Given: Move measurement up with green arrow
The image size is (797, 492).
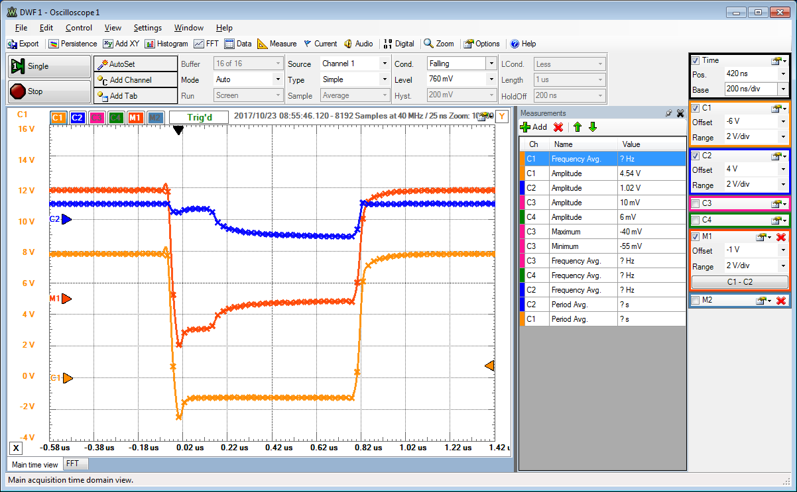Looking at the screenshot, I should coord(578,127).
